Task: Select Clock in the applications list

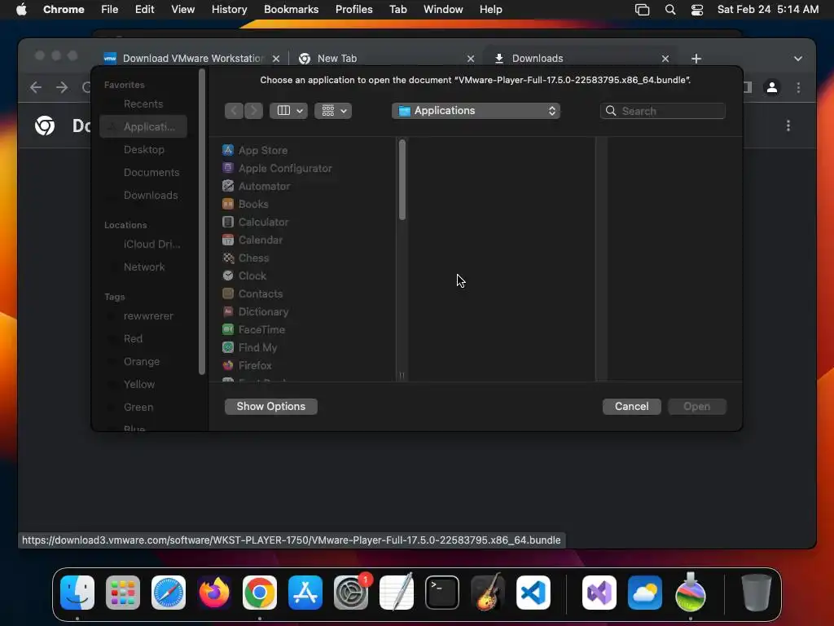Action: click(x=244, y=276)
